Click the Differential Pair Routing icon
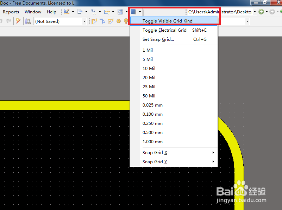This screenshot has width=282, height=210. pyautogui.click(x=111, y=21)
